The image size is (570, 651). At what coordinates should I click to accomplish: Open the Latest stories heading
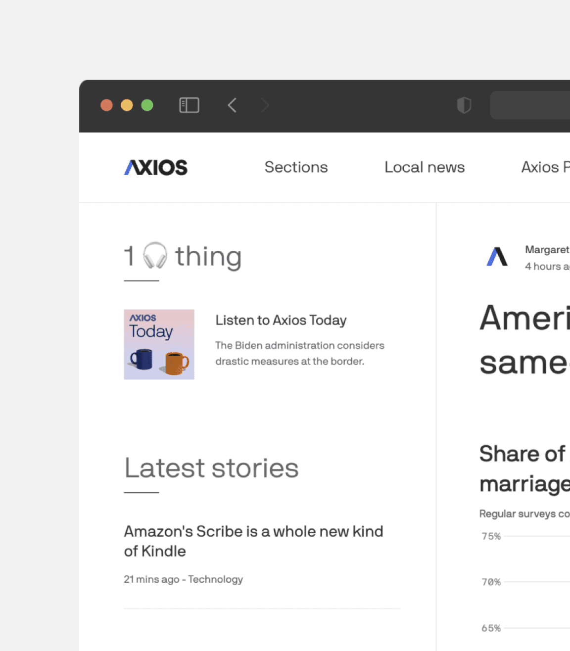point(211,468)
